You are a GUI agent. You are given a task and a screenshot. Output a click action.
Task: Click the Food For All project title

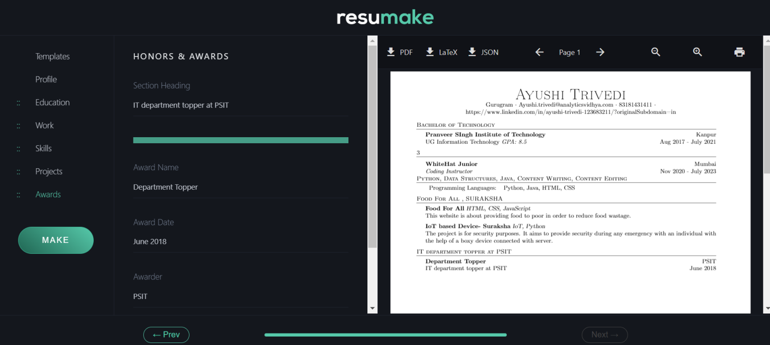click(x=445, y=208)
